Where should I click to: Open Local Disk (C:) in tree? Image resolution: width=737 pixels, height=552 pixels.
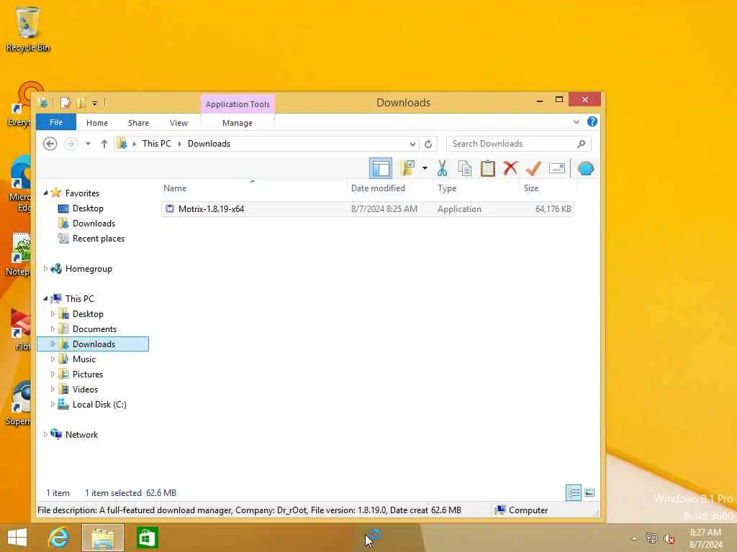tap(99, 404)
